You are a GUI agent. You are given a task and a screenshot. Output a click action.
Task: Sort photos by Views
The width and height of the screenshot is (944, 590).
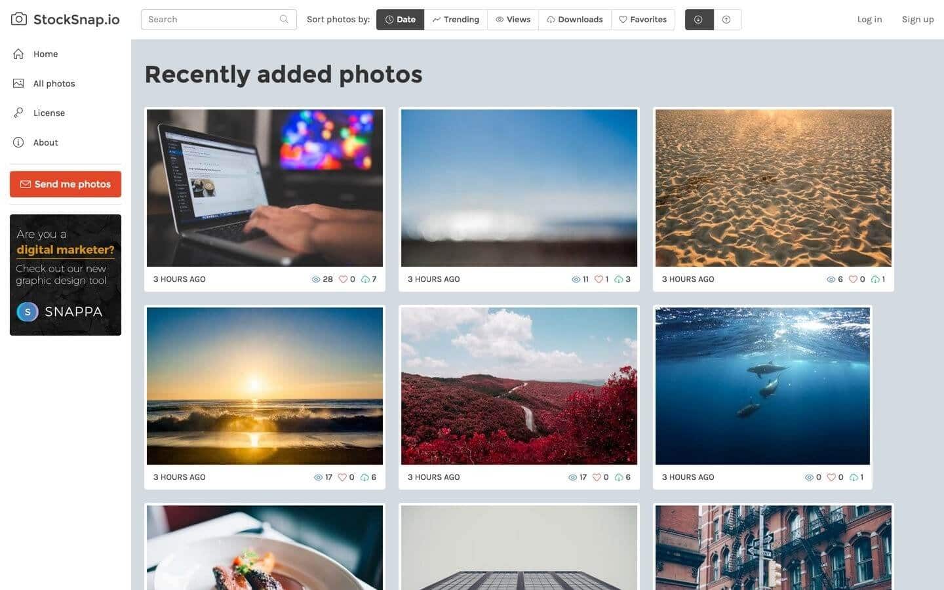(x=513, y=20)
